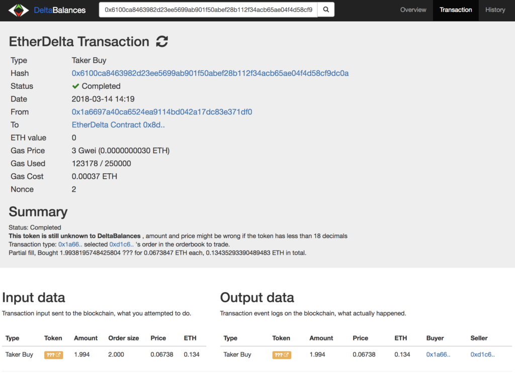Click 0xd1c6.. link in the Summary text
The height and width of the screenshot is (373, 515).
122,244
